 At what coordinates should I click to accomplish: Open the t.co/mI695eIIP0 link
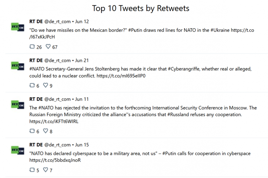tap(121, 76)
